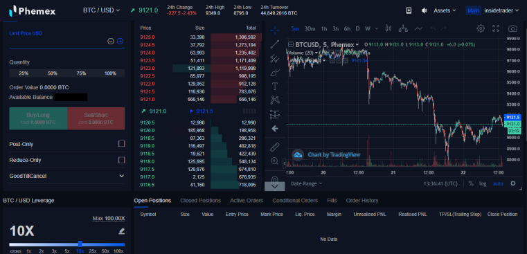This screenshot has width=527, height=254.
Task: Open order book grouping bars icon
Action: [249, 111]
